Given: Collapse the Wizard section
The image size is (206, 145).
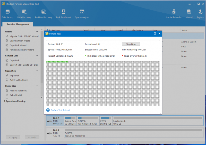Looking at the screenshot, I should click(x=37, y=31).
